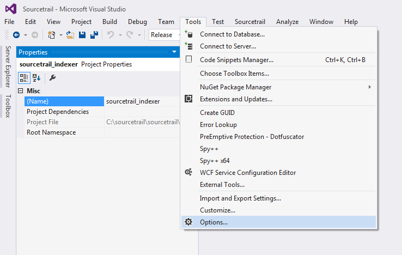Open Property Pages wrench icon
402x255 pixels.
pyautogui.click(x=52, y=78)
